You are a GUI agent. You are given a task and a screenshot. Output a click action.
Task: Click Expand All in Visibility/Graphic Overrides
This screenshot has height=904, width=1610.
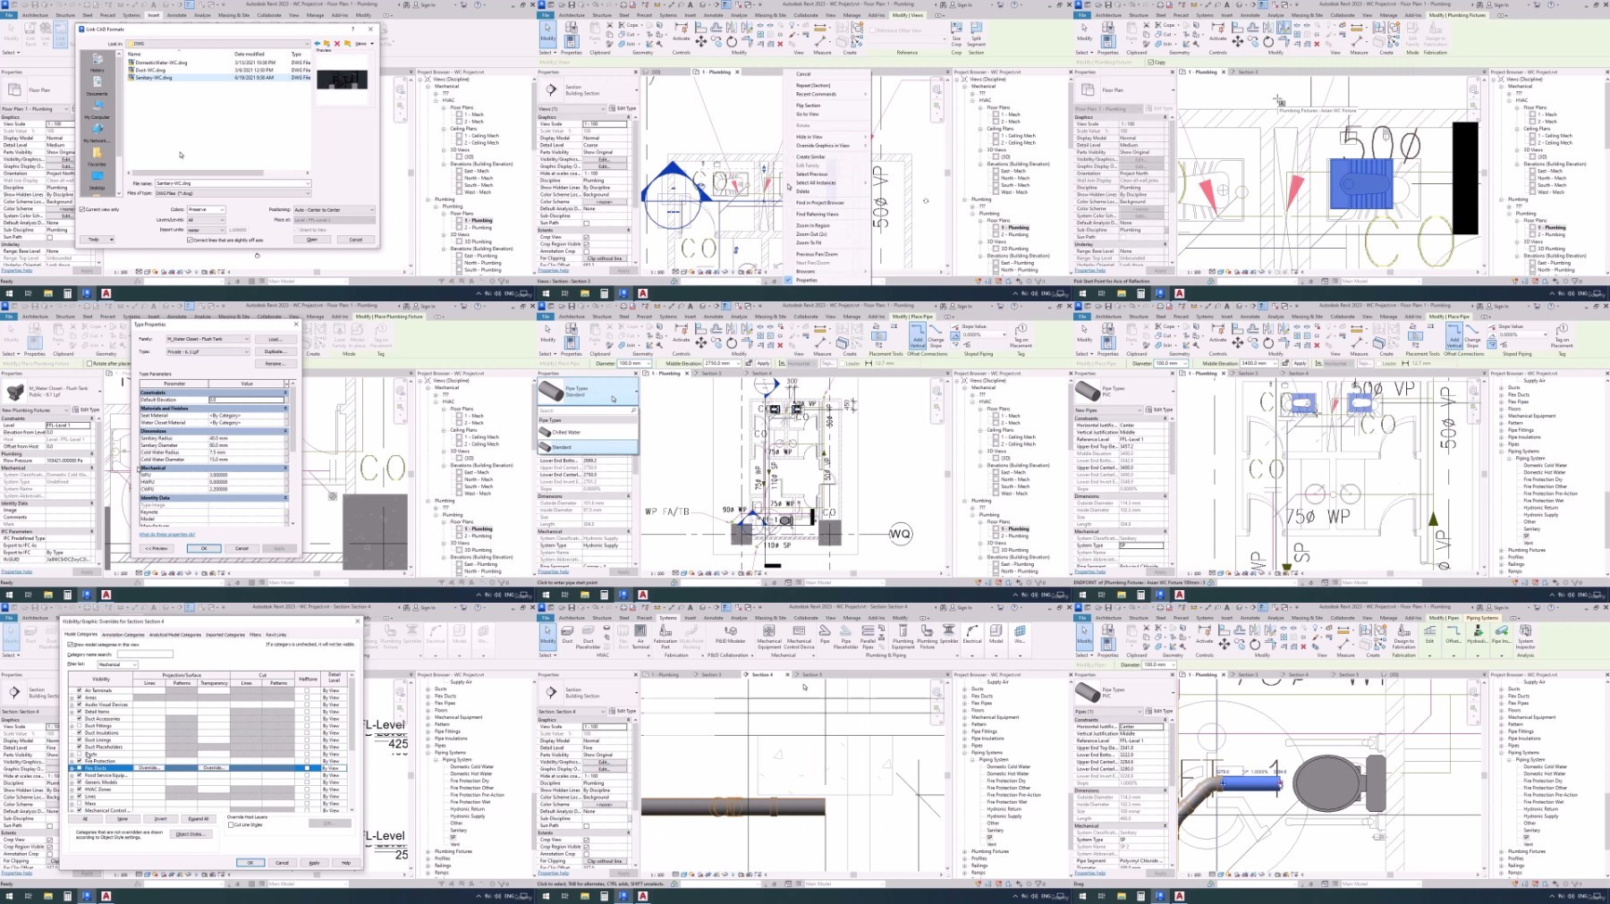[199, 819]
